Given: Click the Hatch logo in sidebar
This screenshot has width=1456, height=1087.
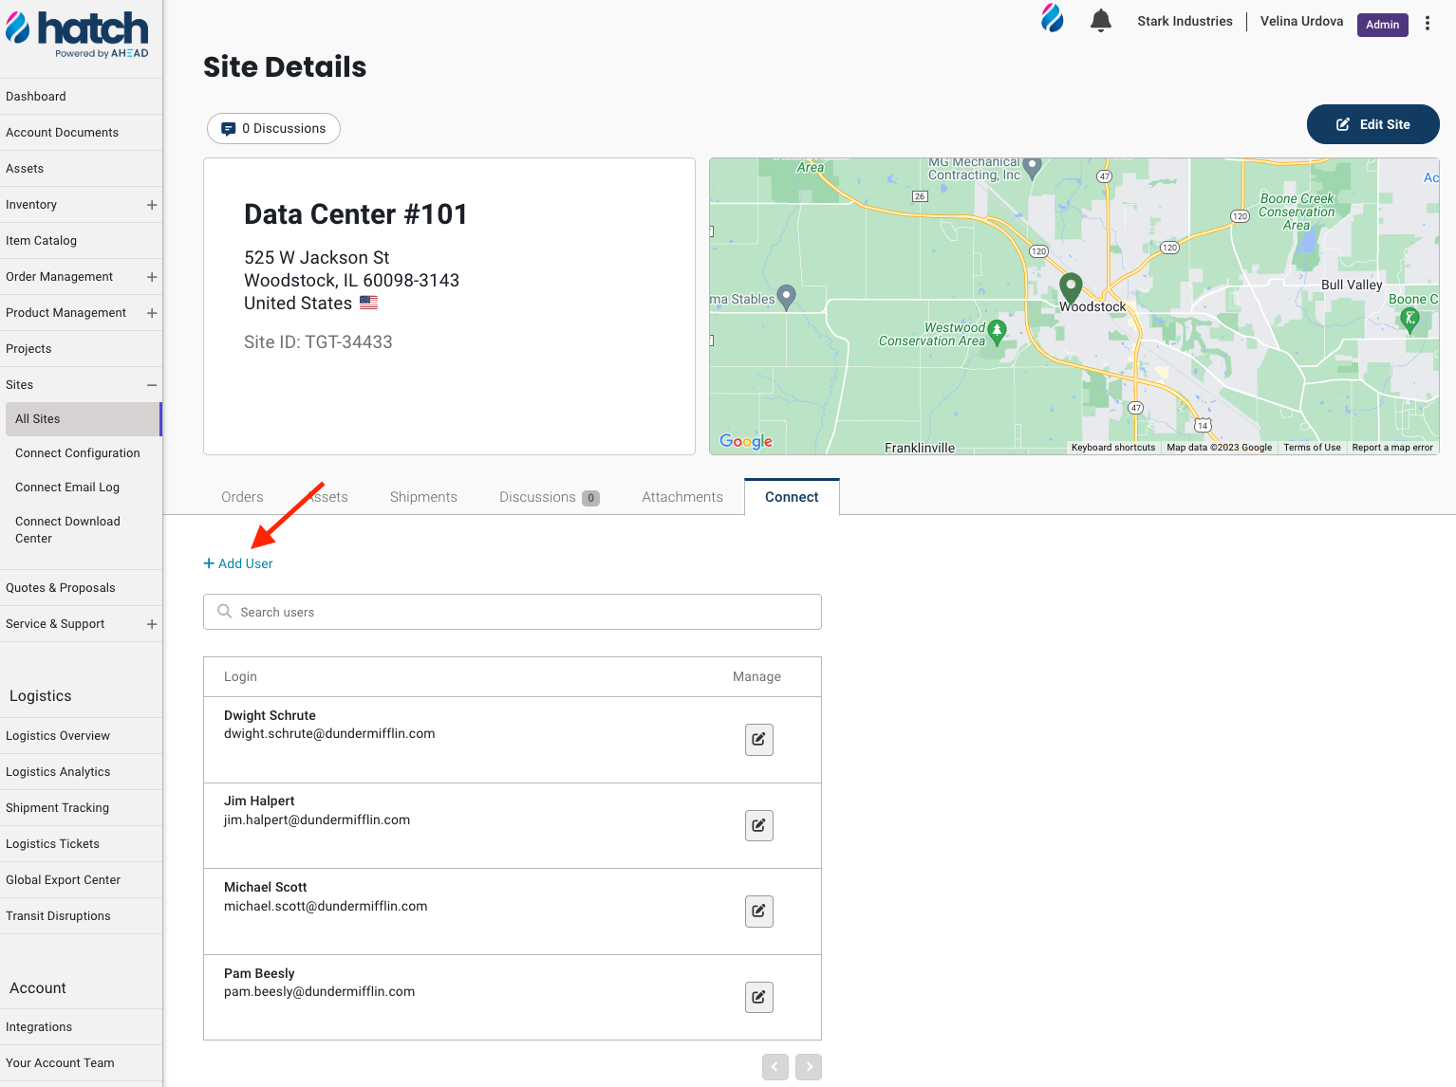Looking at the screenshot, I should pyautogui.click(x=77, y=34).
